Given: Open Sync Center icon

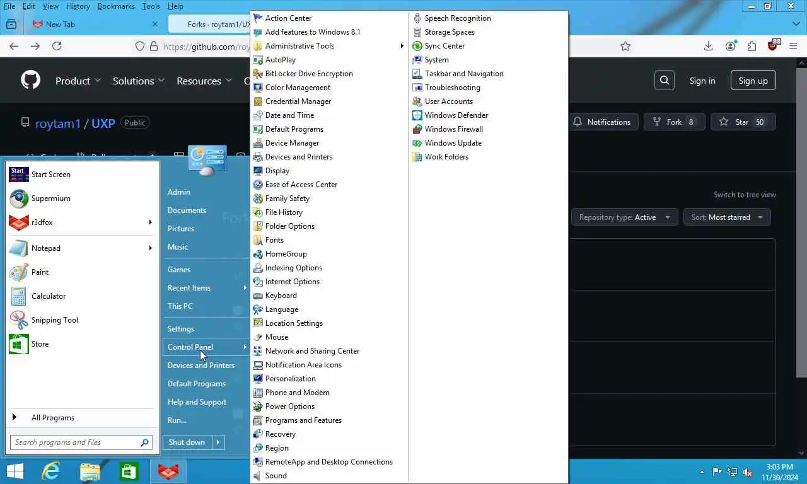Looking at the screenshot, I should [x=417, y=46].
